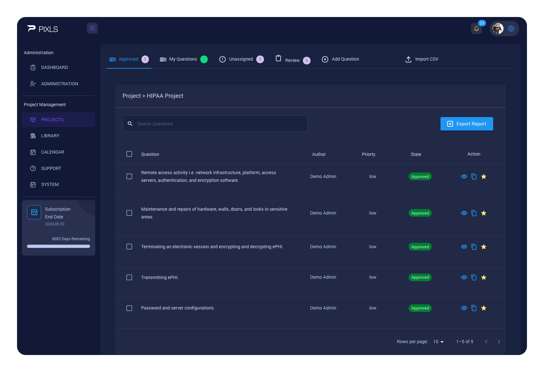
Task: Focus the Search Questions field
Action: click(215, 124)
